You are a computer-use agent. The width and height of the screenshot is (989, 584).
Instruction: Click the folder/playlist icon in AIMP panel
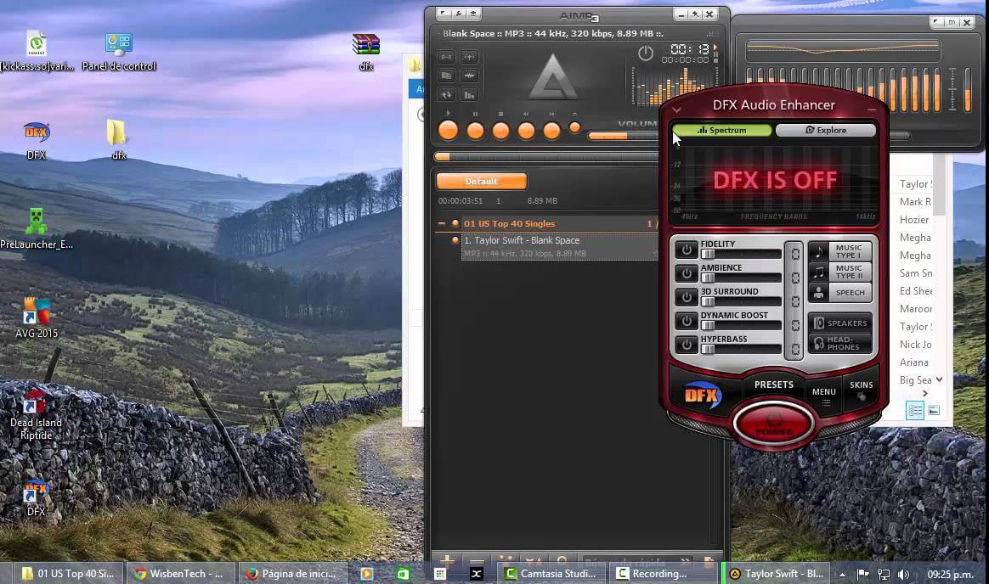coord(447,76)
